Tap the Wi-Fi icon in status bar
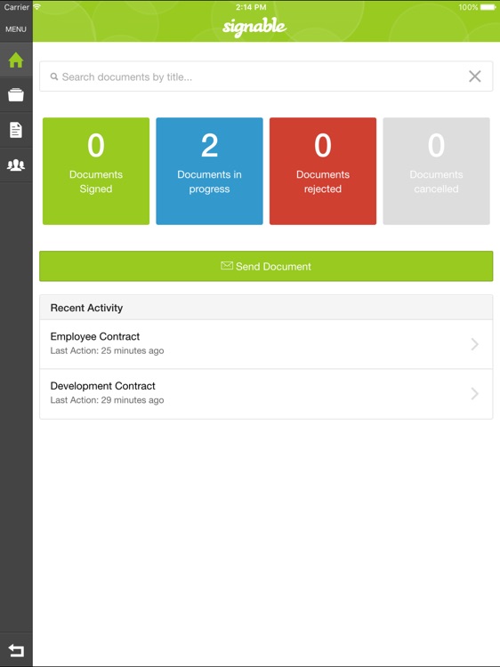Image resolution: width=500 pixels, height=667 pixels. coord(37,7)
